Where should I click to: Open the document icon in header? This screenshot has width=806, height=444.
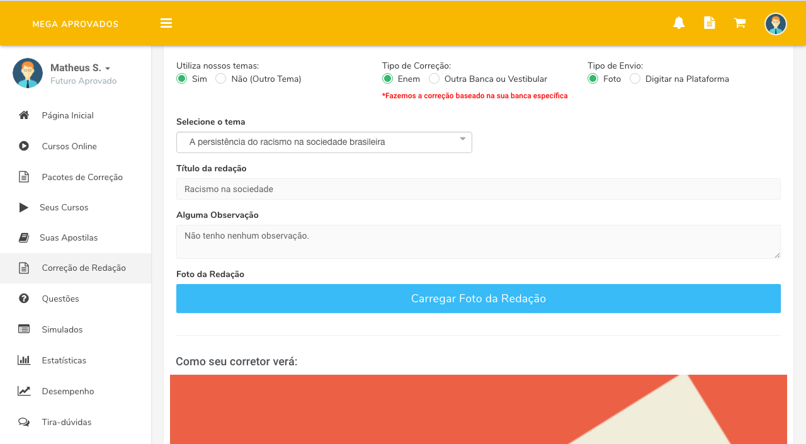(709, 23)
